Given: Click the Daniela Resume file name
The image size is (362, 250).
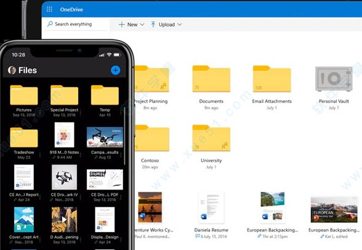Looking at the screenshot, I should coord(211,230).
